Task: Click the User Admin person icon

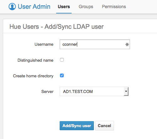Action: pos(12,7)
